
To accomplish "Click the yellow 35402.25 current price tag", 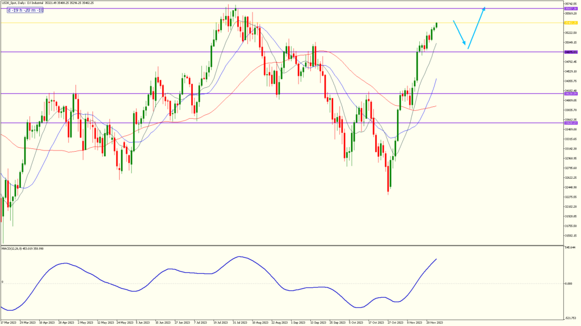I will click(570, 23).
